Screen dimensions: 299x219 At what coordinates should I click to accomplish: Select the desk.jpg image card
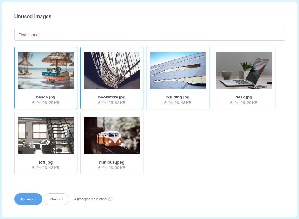[244, 78]
